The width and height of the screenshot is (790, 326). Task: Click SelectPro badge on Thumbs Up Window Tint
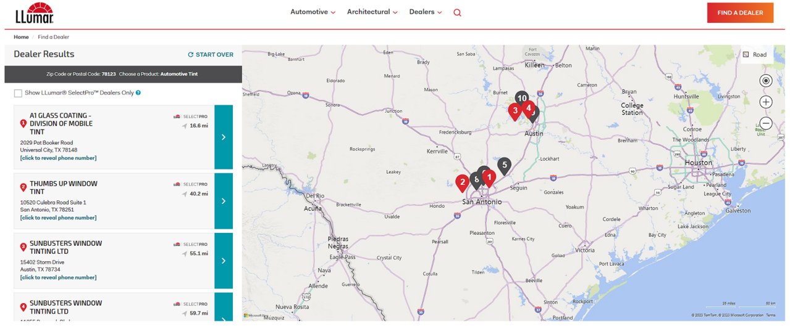tap(190, 184)
